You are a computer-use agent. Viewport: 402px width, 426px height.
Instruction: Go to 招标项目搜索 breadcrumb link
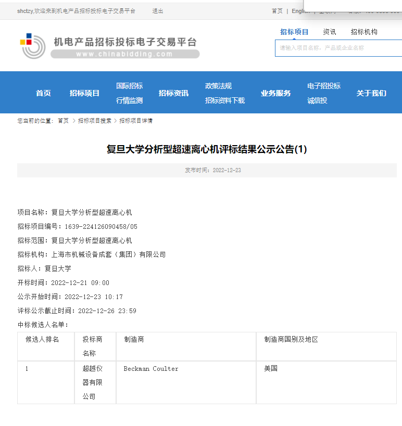94,121
